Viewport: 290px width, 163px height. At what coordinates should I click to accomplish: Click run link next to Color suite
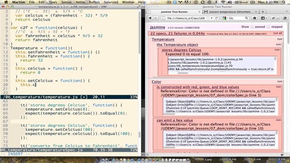280,81
